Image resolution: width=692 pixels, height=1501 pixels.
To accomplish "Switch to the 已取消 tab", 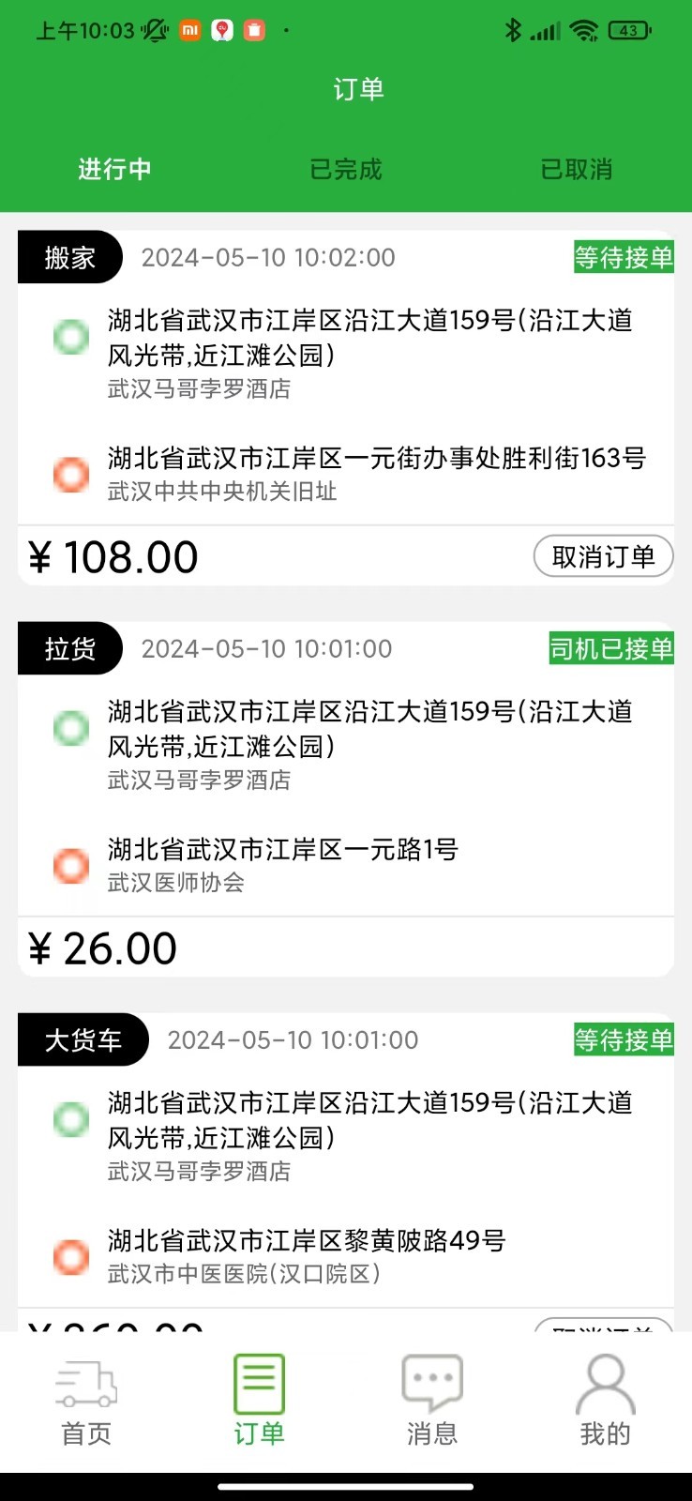I will [x=577, y=170].
